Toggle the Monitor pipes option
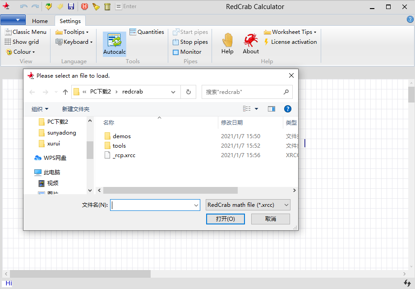The height and width of the screenshot is (289, 415). coord(187,52)
